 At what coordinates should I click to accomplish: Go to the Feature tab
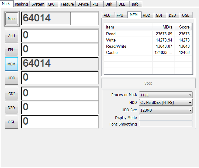point(67,4)
